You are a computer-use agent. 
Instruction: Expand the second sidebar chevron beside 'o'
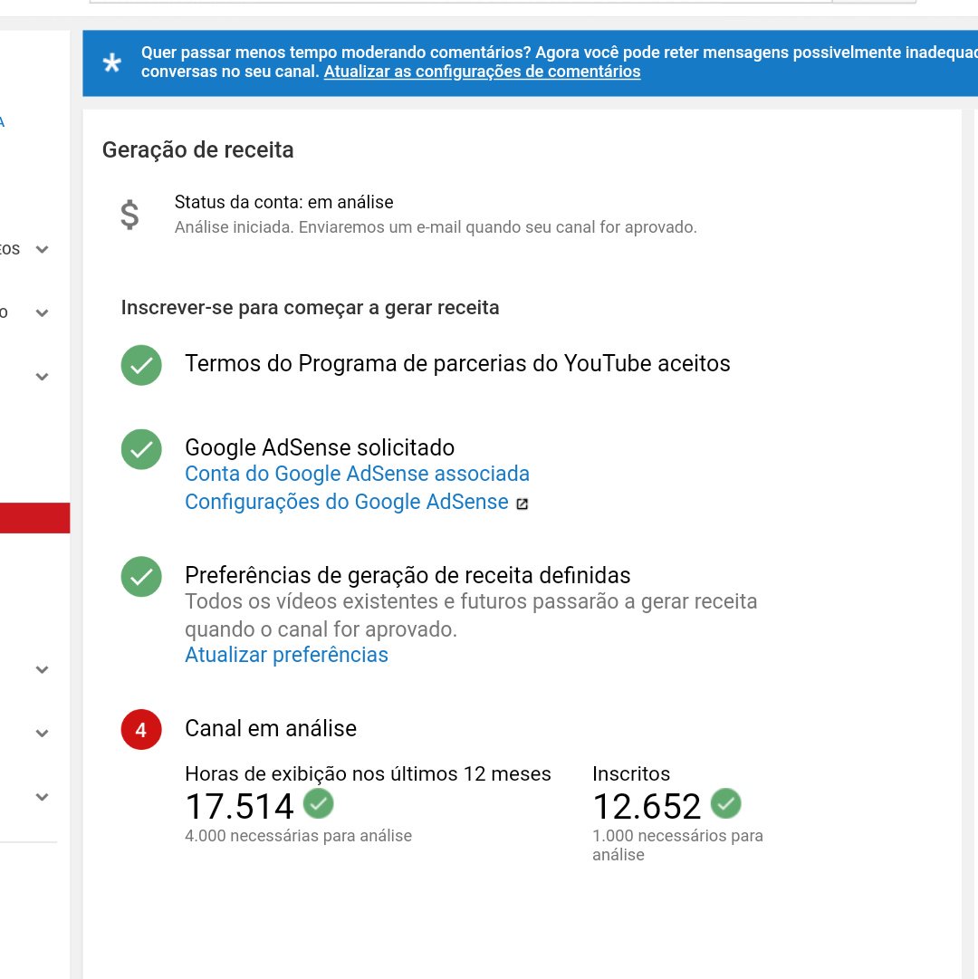point(42,313)
